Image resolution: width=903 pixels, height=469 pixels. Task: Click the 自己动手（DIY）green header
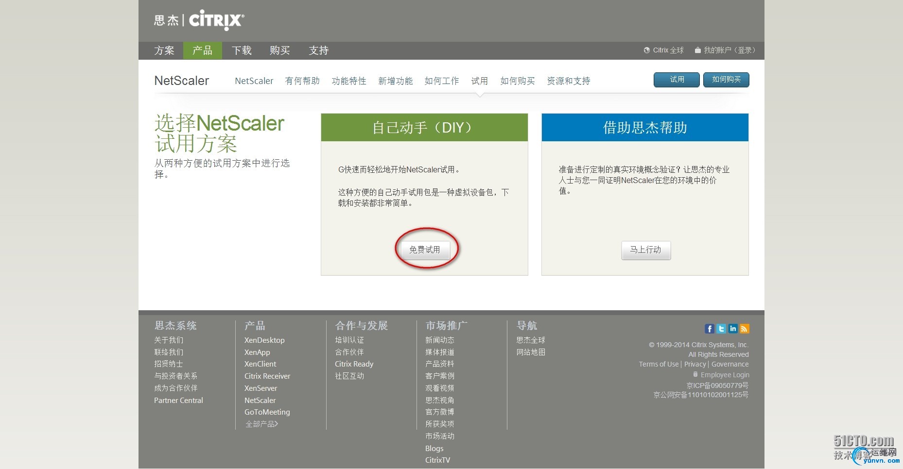(x=424, y=128)
